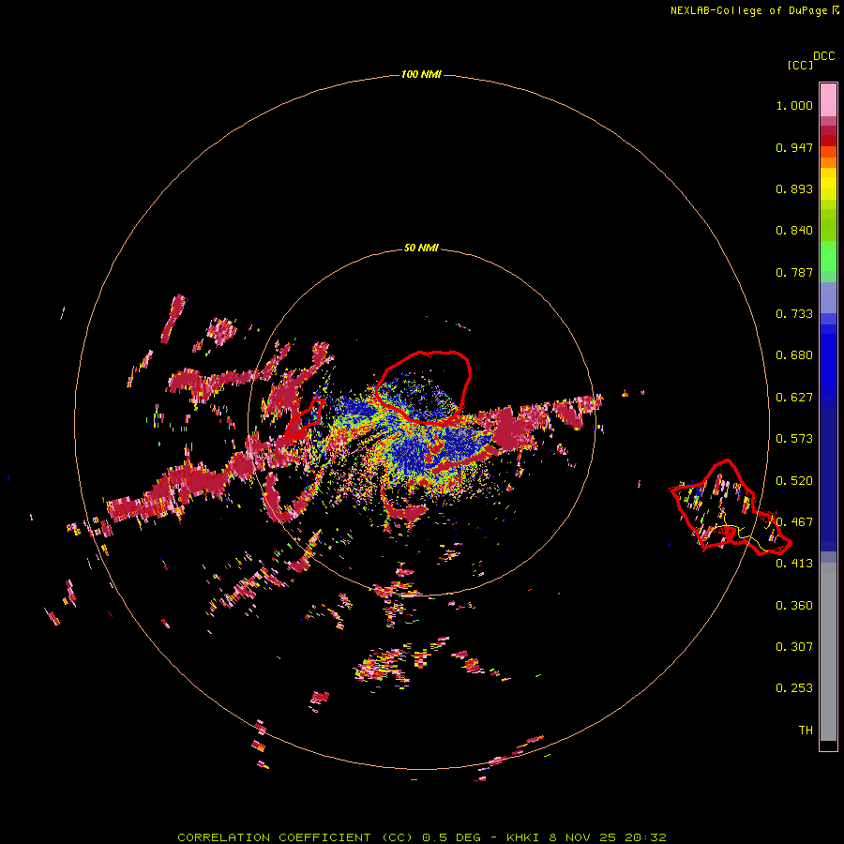
Task: Click the 0.840 colorbar value
Action: (794, 231)
